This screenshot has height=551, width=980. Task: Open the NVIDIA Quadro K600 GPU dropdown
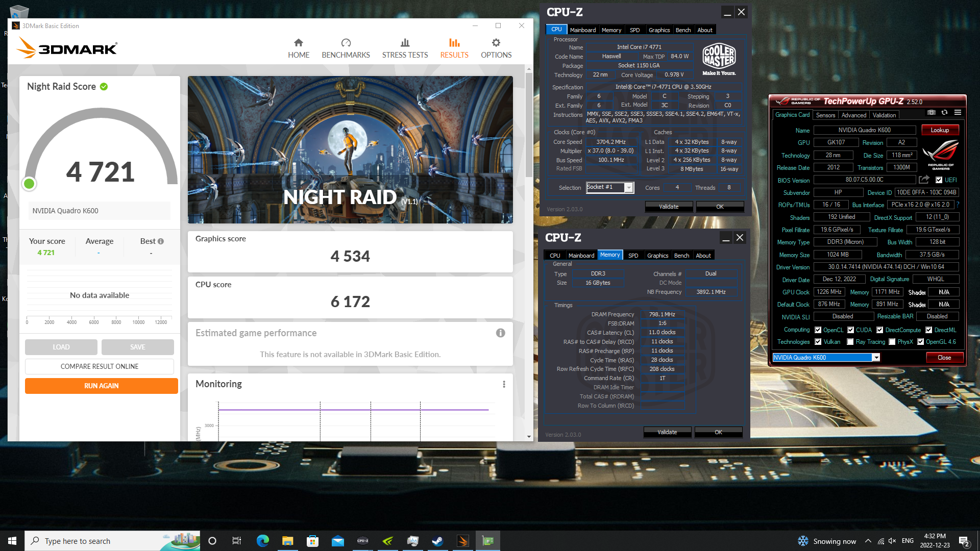(x=826, y=358)
